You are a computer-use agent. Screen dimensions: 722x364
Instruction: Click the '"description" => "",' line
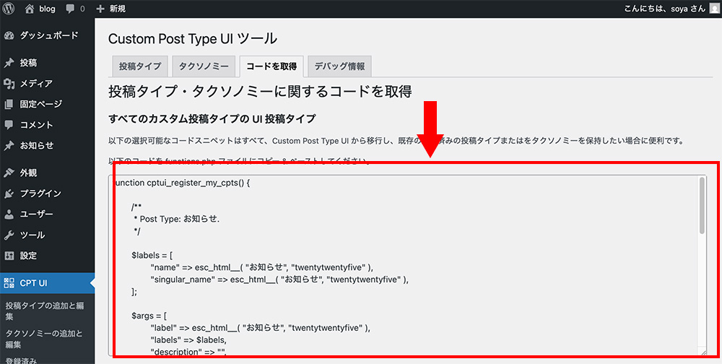(188, 352)
